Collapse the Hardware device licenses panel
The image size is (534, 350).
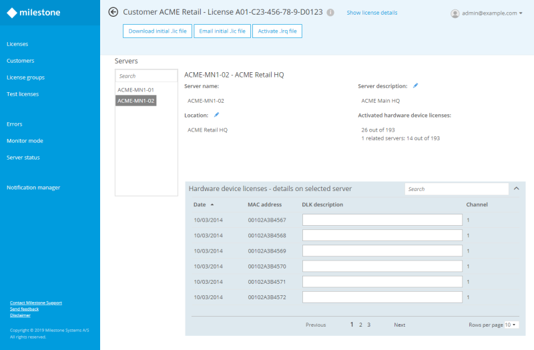click(x=516, y=188)
